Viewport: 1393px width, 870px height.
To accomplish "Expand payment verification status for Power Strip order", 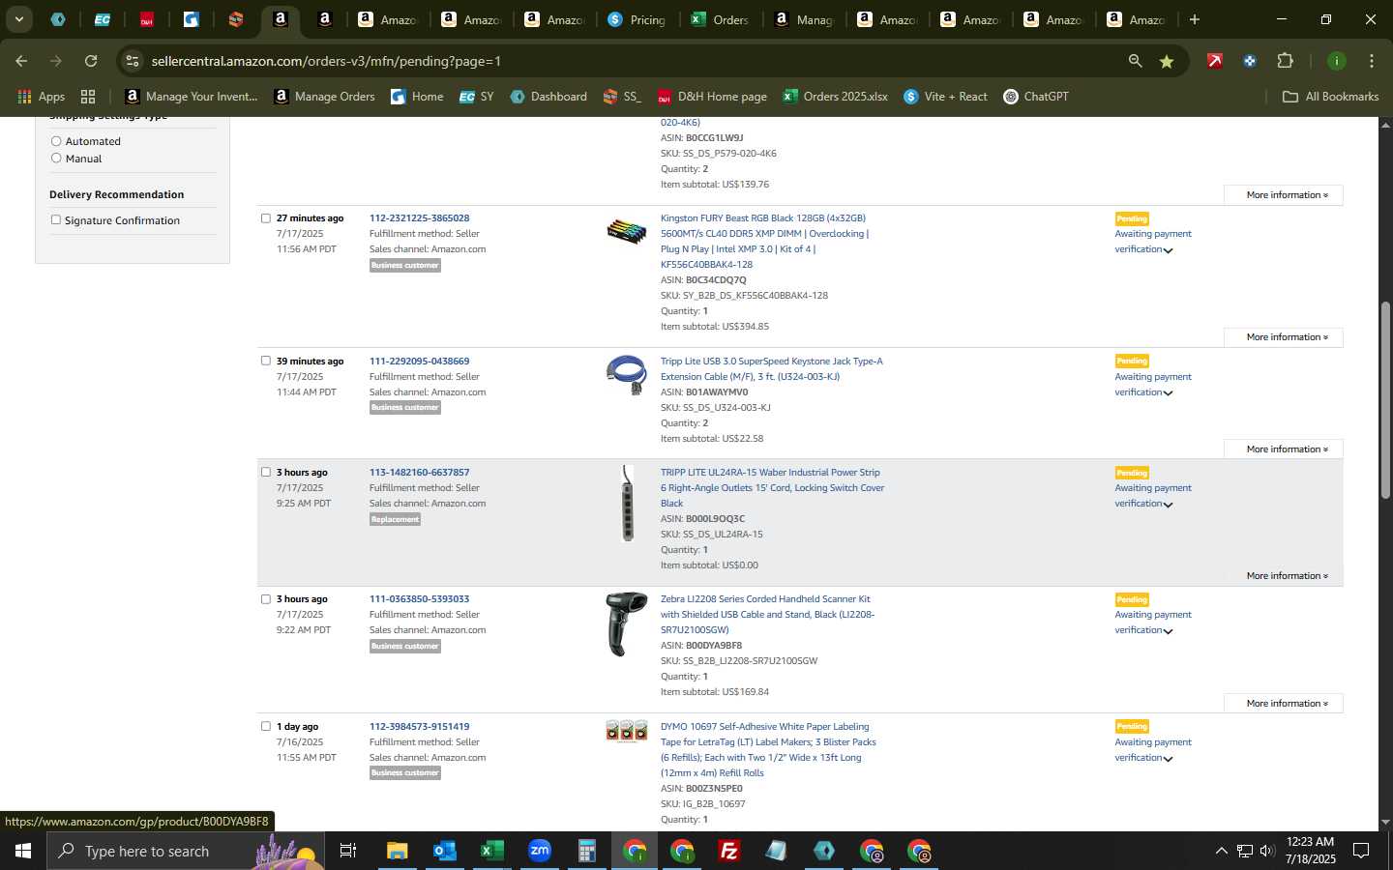I will coord(1169,505).
